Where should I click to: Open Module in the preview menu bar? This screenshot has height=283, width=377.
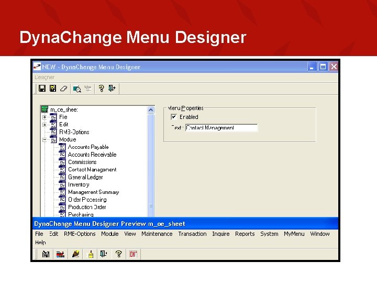110,234
